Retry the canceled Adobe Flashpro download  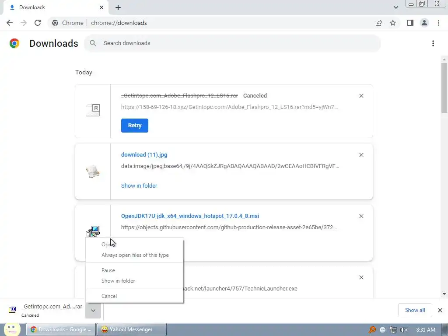coord(135,126)
